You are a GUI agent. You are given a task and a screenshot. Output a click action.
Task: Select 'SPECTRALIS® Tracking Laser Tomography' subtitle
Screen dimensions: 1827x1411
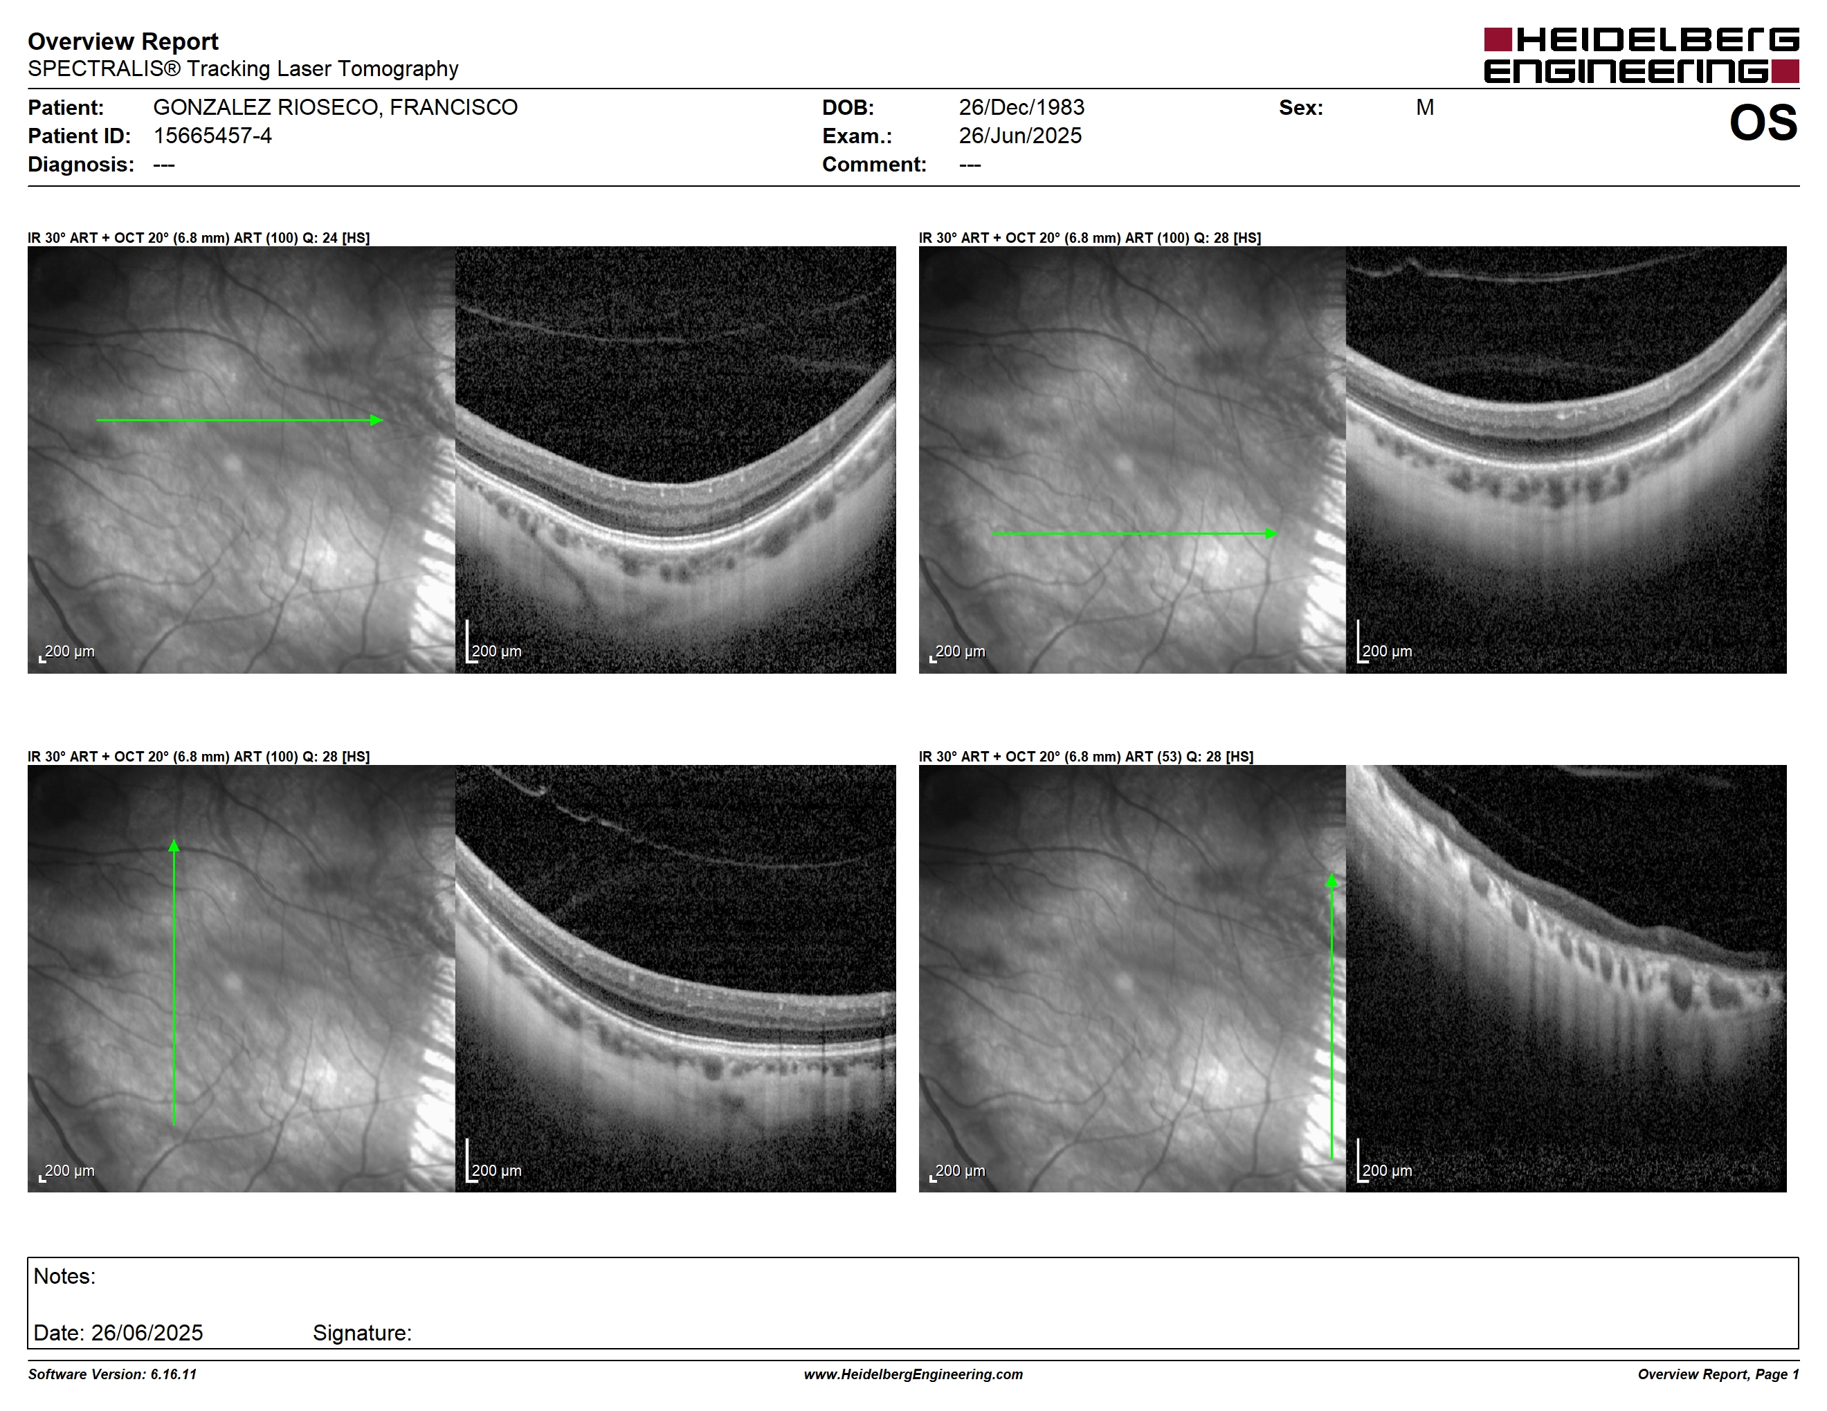pos(243,68)
